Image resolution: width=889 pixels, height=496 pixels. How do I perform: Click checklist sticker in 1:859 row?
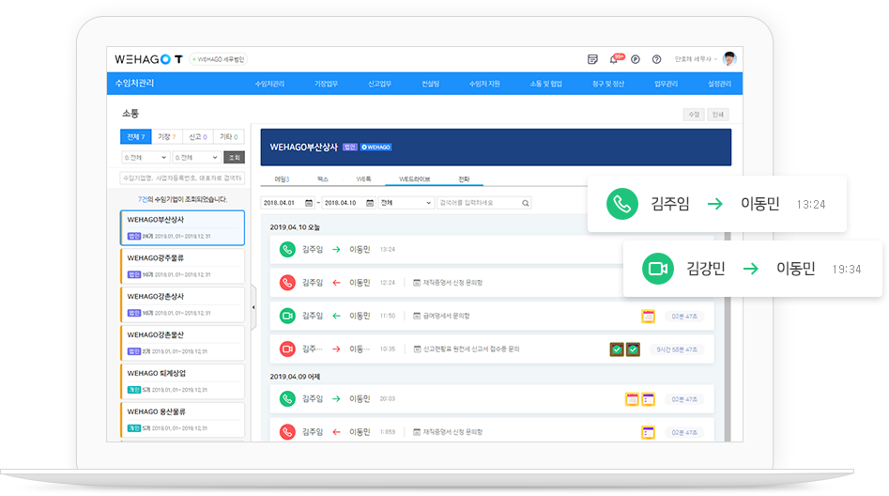(x=648, y=432)
